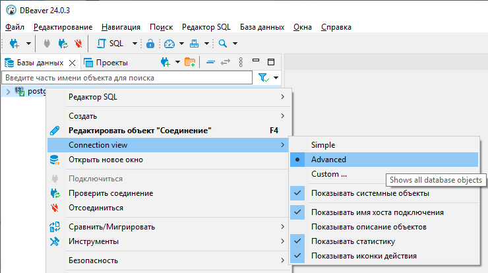Click the collapse all icon in navigator panel
The width and height of the screenshot is (488, 273).
(x=211, y=62)
